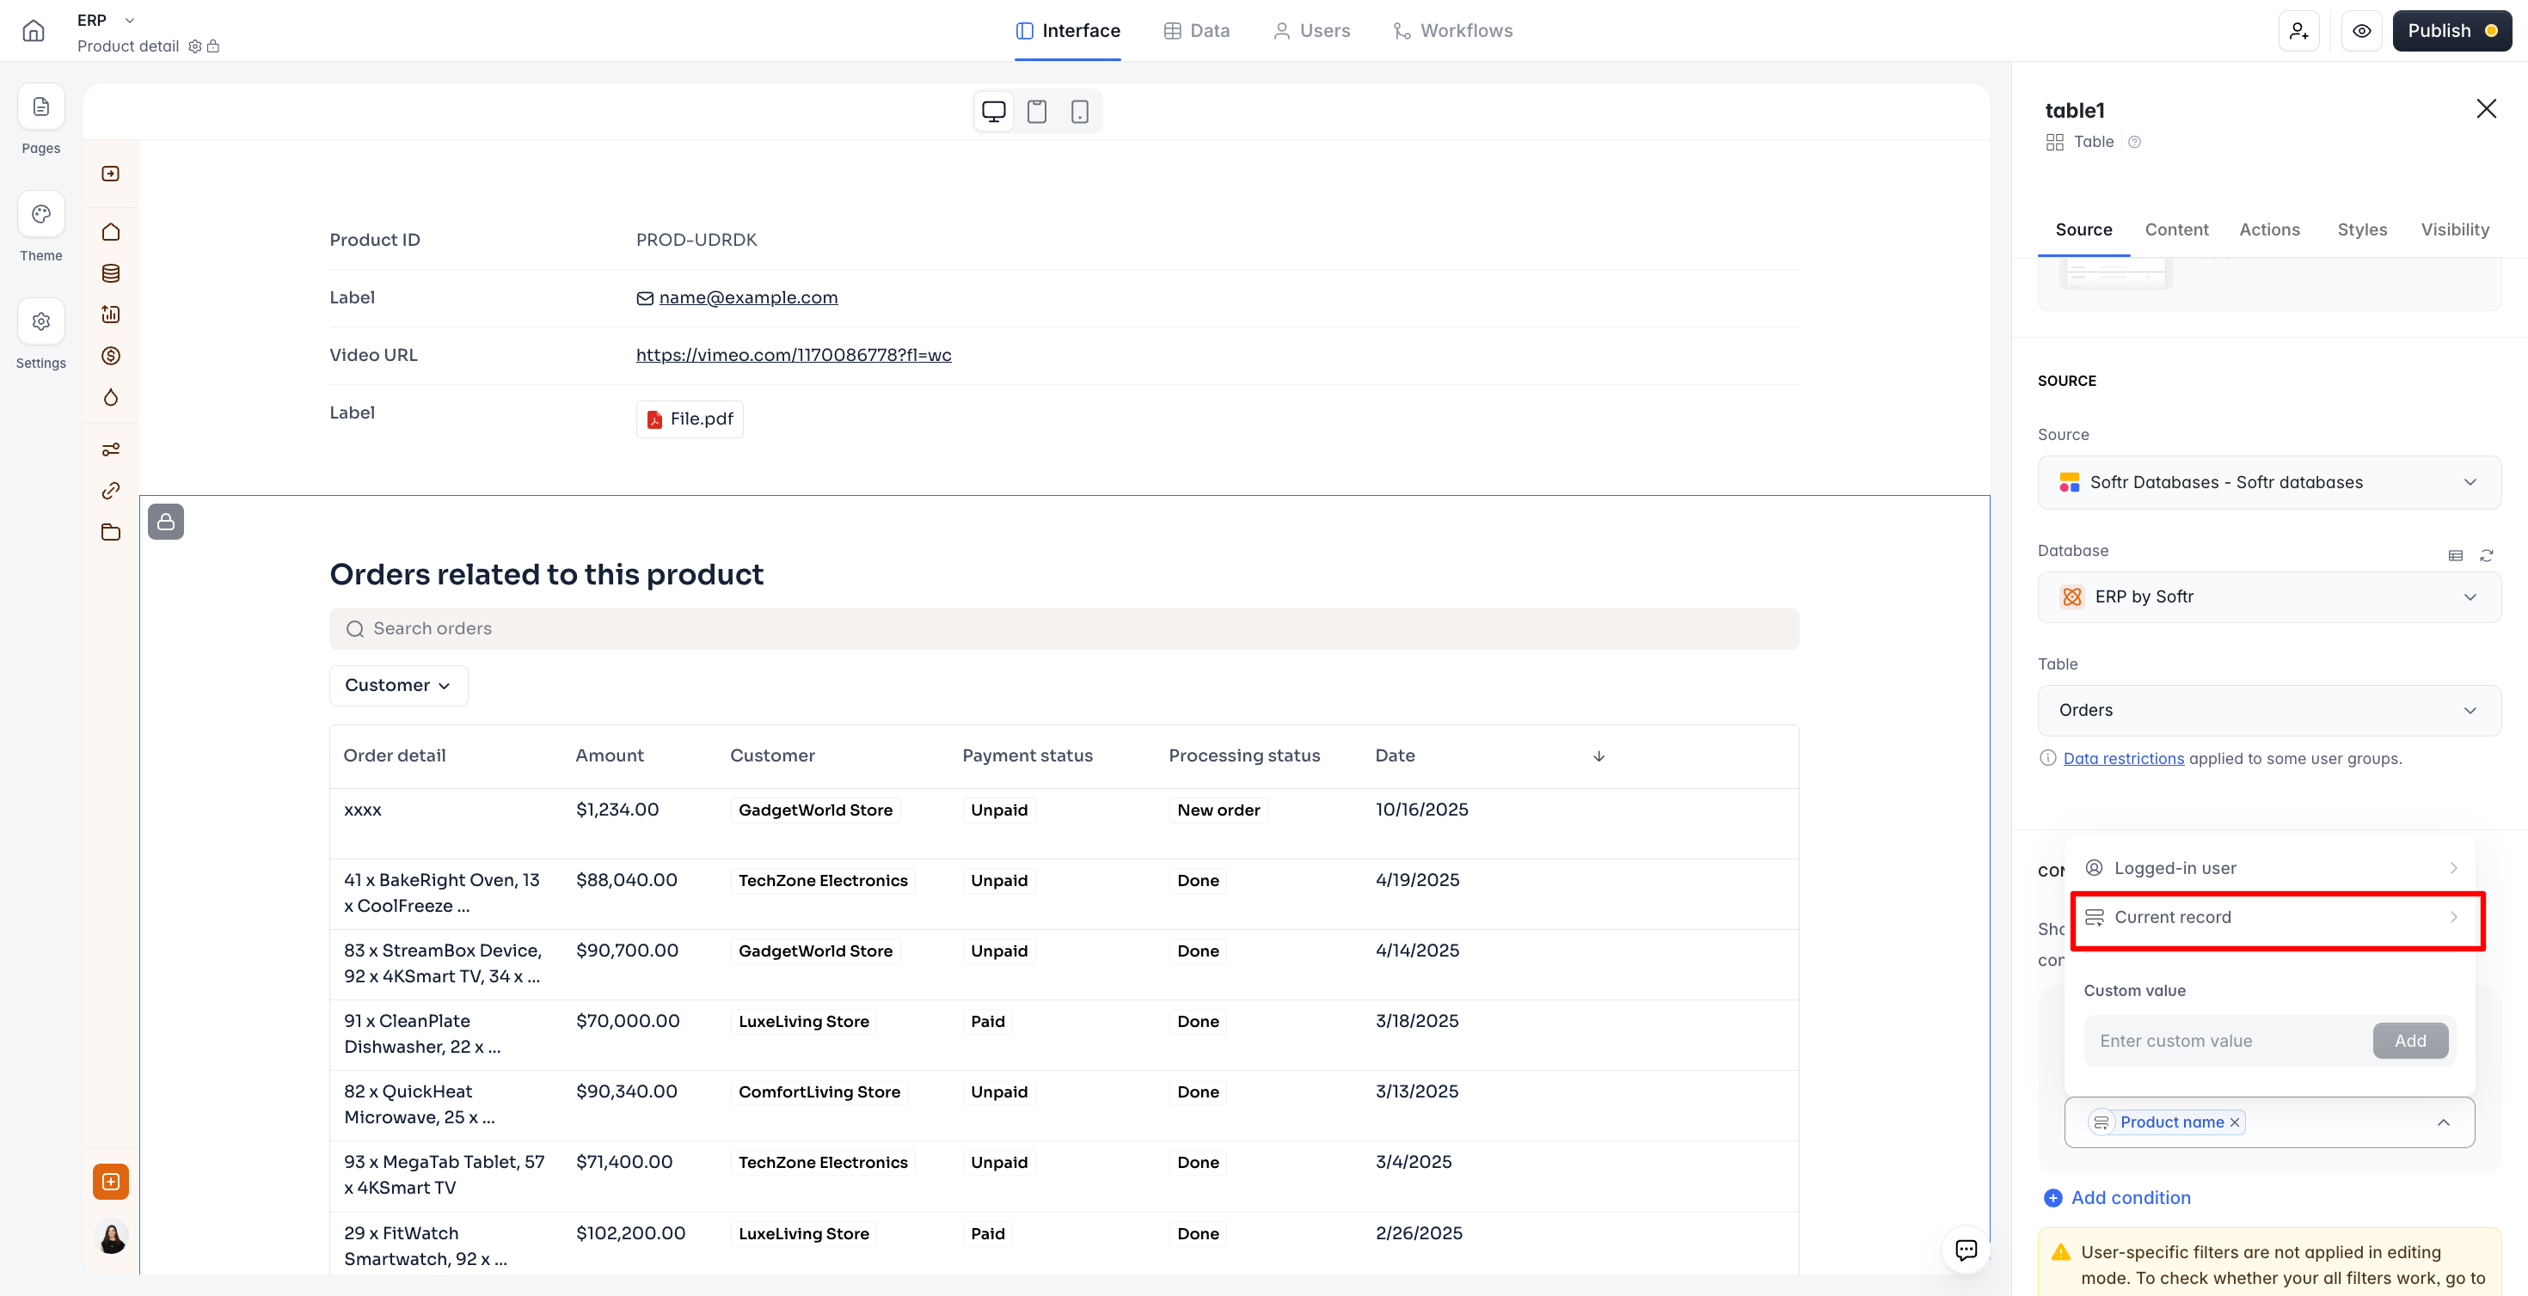
Task: Open the Workflows tab
Action: point(1452,30)
